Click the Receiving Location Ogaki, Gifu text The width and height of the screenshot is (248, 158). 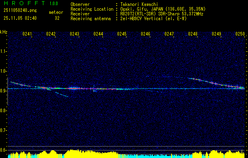tap(162, 9)
